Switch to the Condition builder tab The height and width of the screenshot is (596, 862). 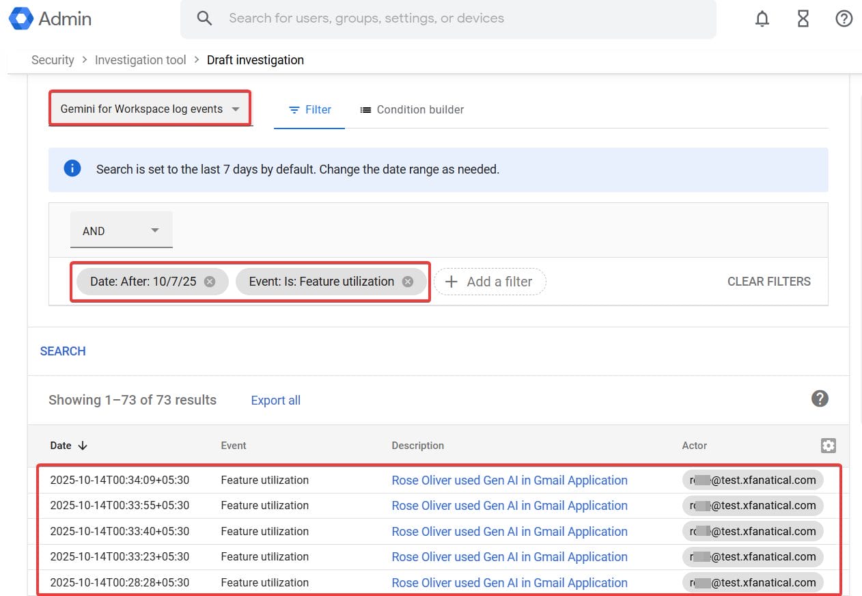coord(412,109)
